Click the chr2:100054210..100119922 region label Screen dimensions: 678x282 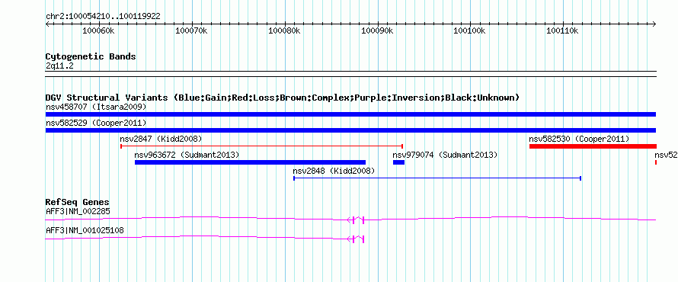103,17
